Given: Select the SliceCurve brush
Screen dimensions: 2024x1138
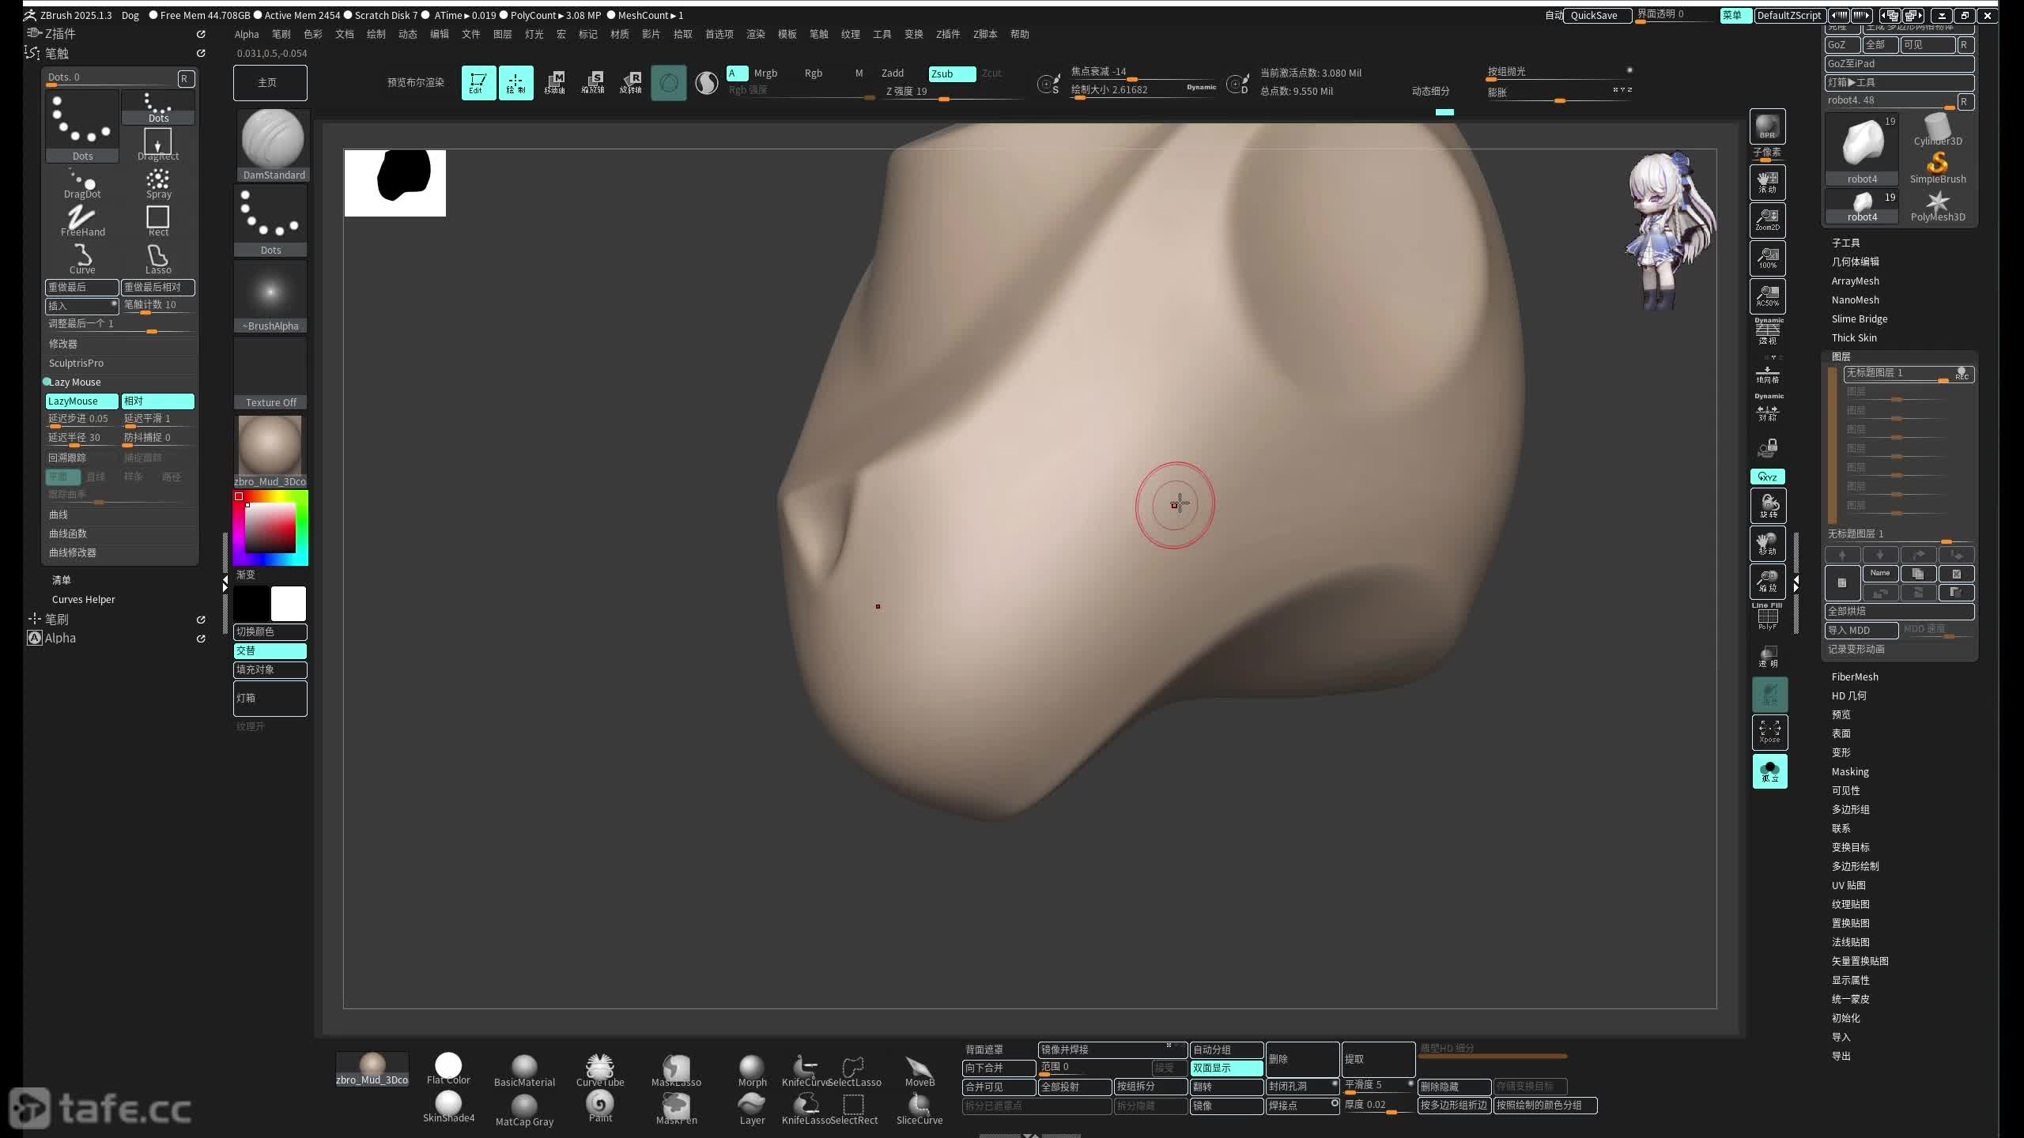Looking at the screenshot, I should coord(919,1108).
